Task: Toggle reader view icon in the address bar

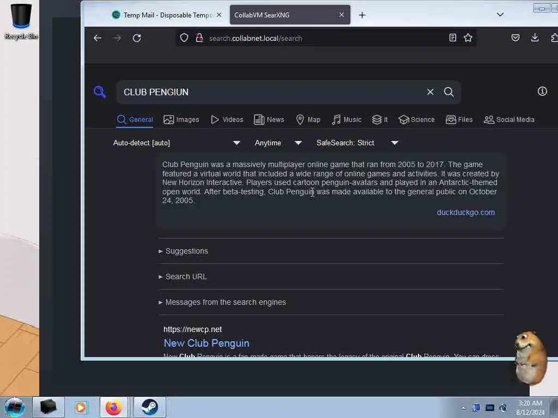Action: coord(453,38)
